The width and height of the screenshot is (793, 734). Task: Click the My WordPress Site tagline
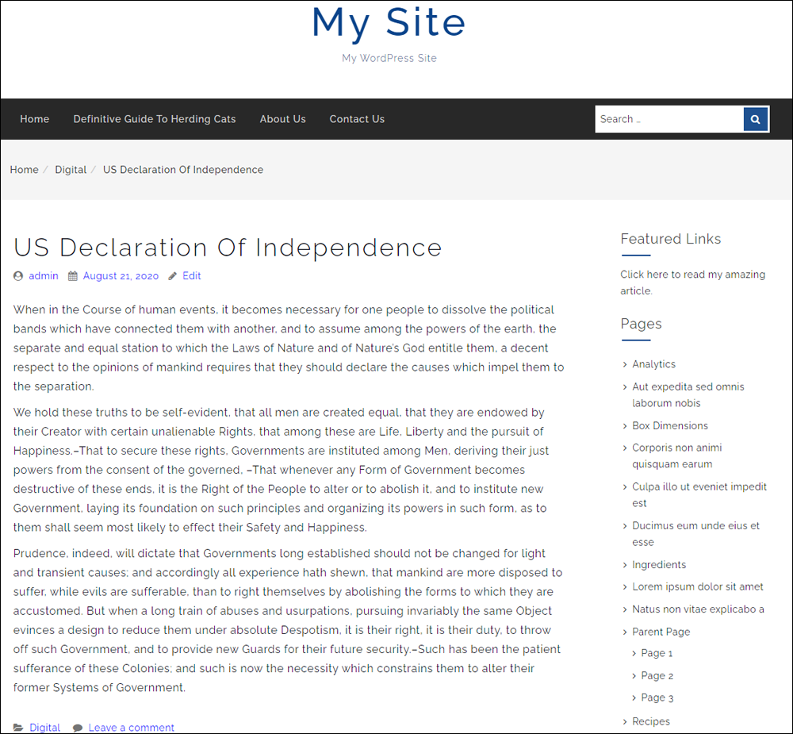click(x=389, y=58)
